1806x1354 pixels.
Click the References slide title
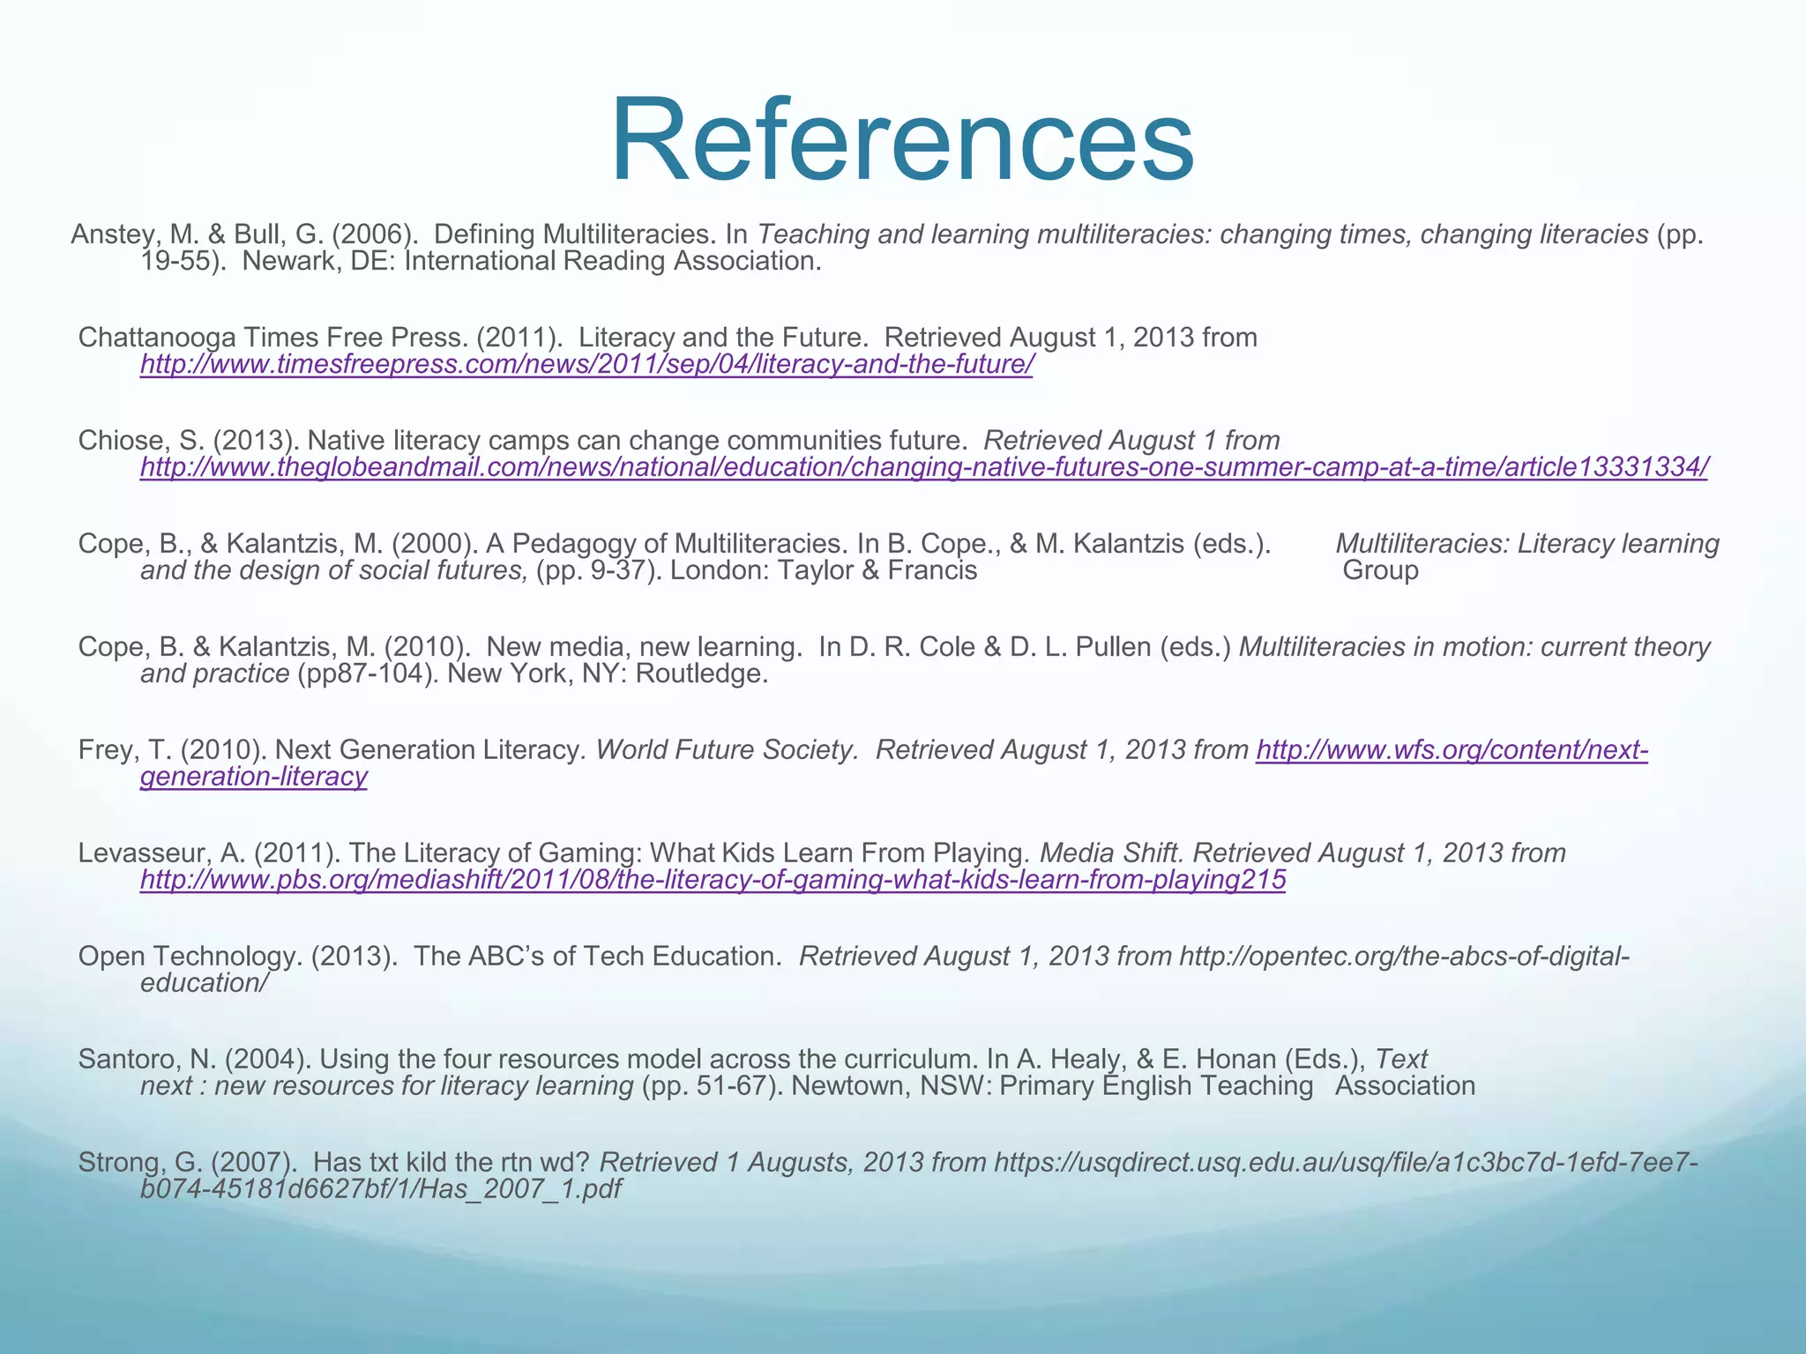[902, 139]
